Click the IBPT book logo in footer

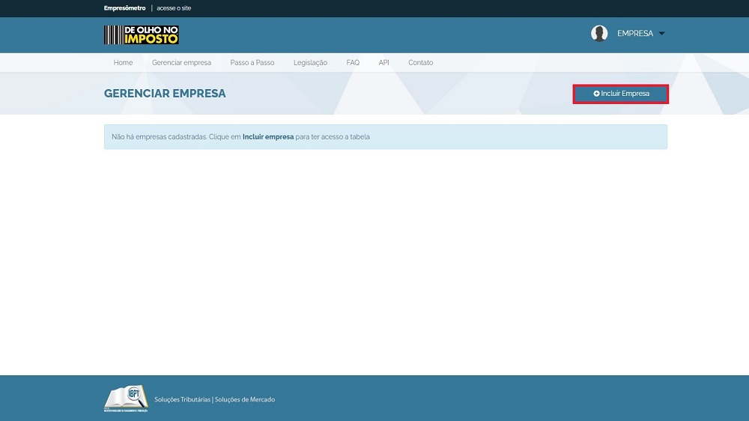126,399
